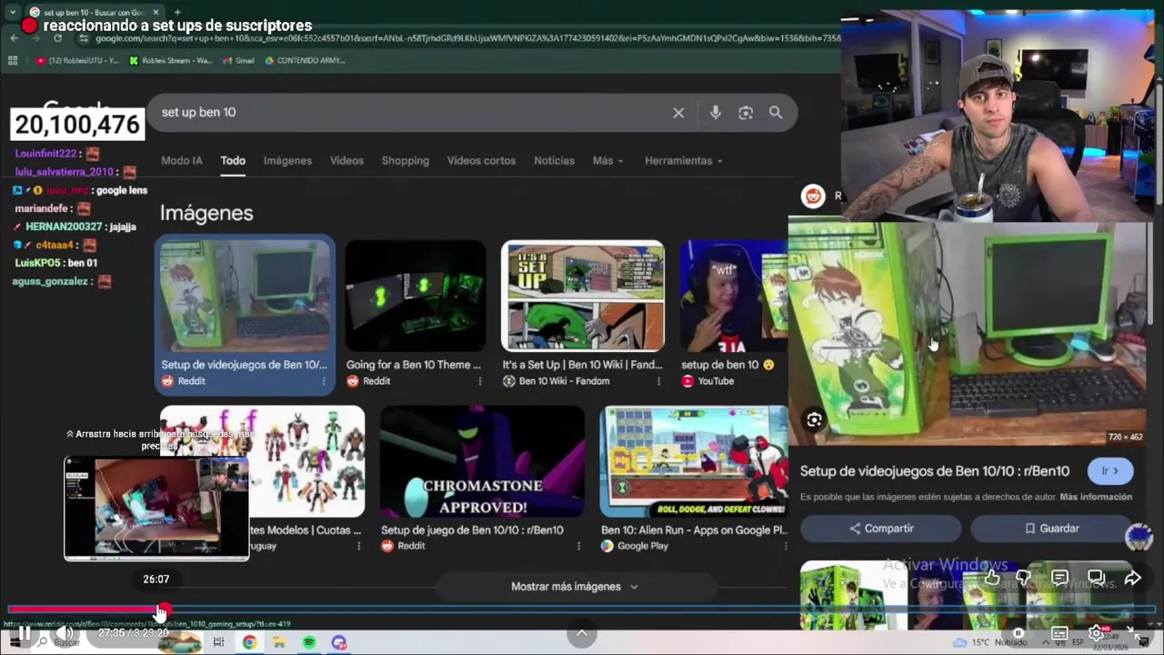
Task: Open the live chat icon on the player
Action: tap(1096, 578)
